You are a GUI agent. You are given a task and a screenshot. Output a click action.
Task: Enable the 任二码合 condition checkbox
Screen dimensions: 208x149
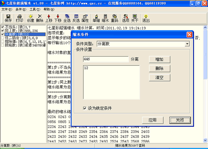(3, 38)
